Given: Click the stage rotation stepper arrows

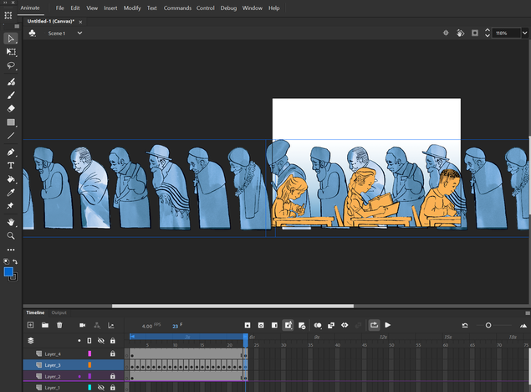Looking at the screenshot, I should 488,33.
